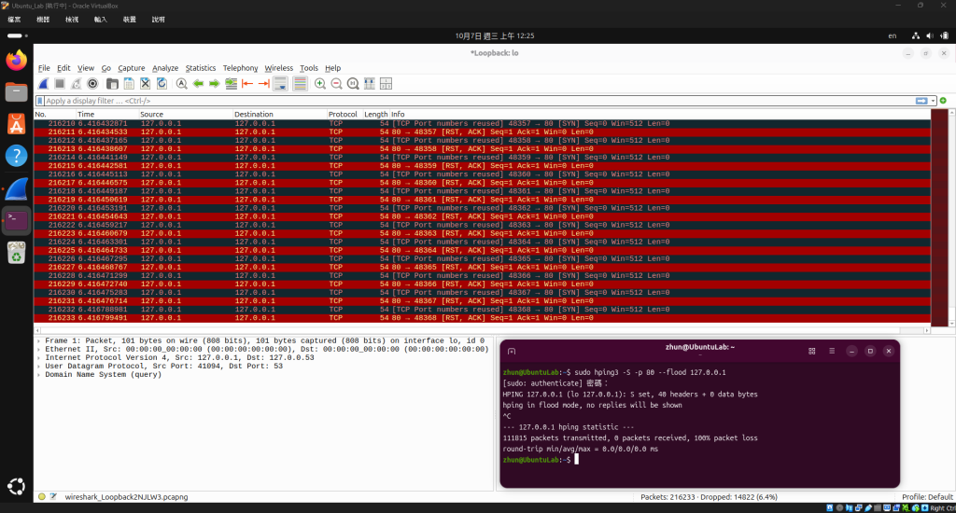Sort packets by the Time column header
The image size is (956, 513).
click(107, 115)
